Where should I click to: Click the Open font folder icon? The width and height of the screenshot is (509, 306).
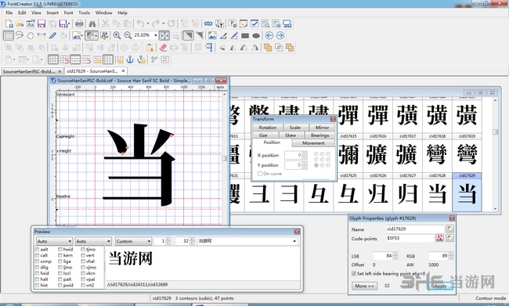[20, 23]
